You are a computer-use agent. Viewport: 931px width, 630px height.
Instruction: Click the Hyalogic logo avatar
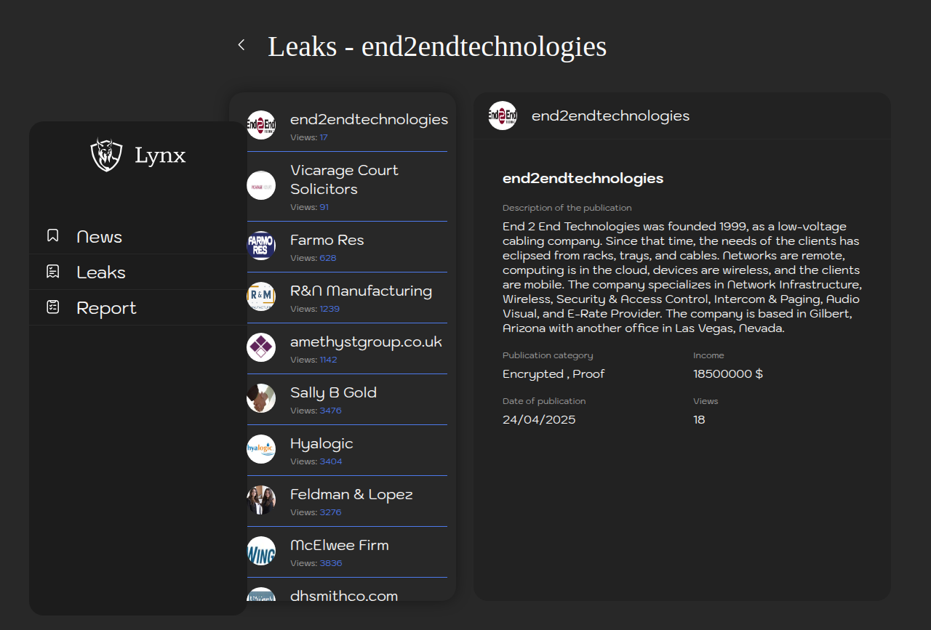[x=261, y=449]
